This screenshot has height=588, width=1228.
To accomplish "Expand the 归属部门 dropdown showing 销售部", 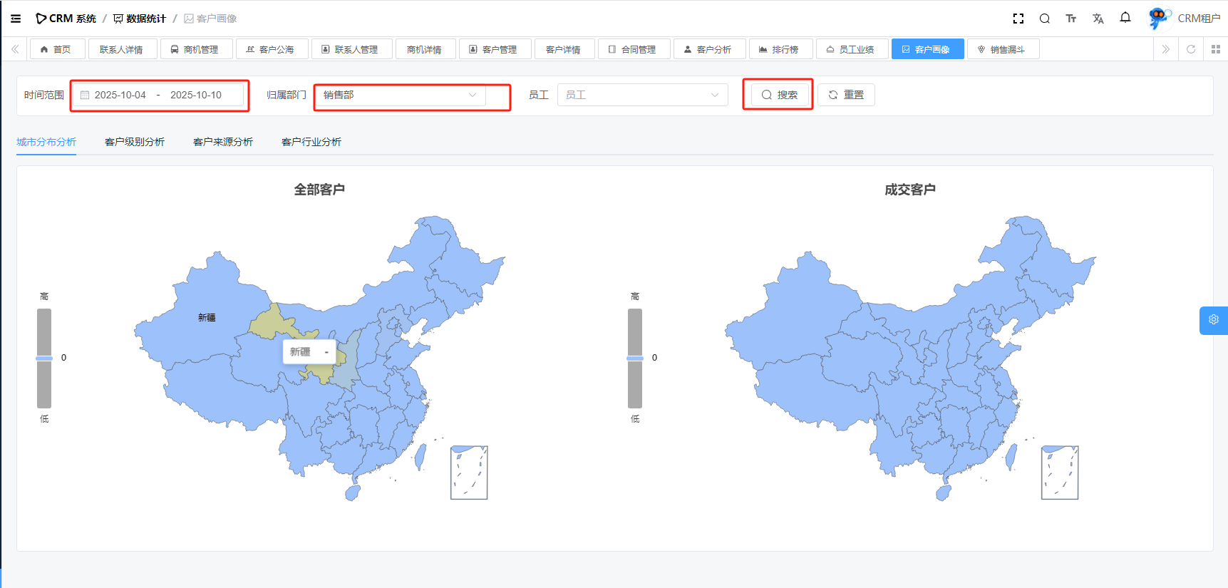I will 400,95.
